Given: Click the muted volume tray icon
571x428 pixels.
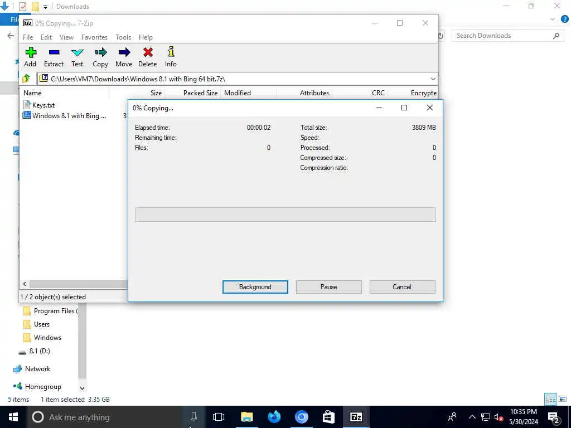Looking at the screenshot, I should tap(499, 417).
